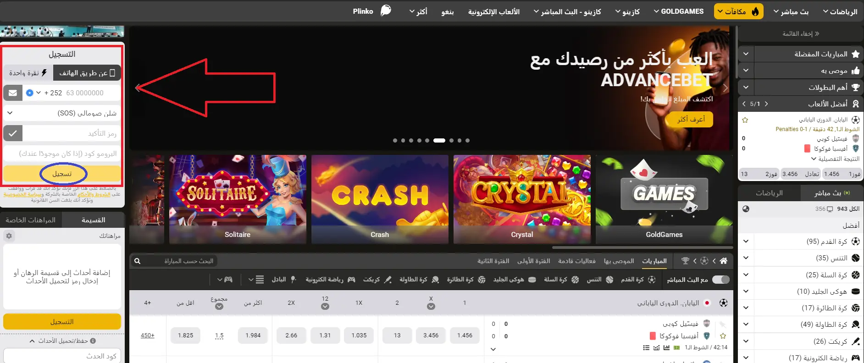Switch to الرياضات tab in sidebar
The height and width of the screenshot is (363, 864).
tap(770, 193)
